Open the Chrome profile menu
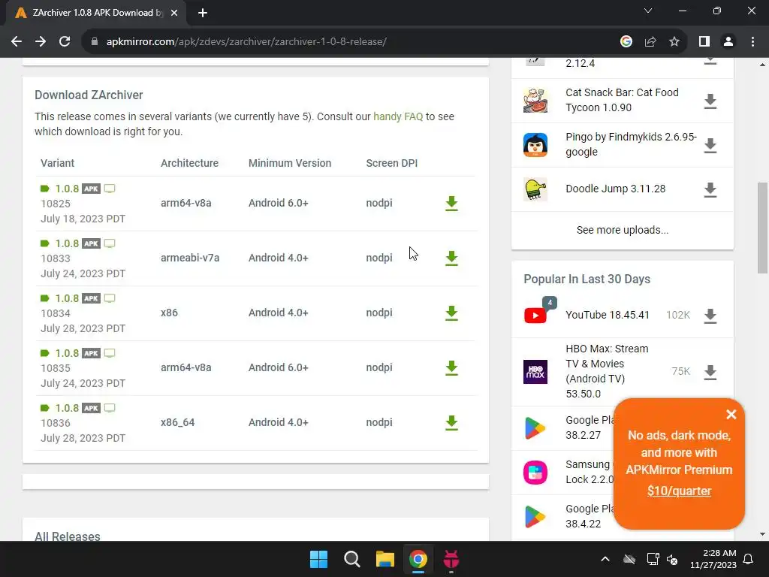The image size is (769, 577). (728, 42)
